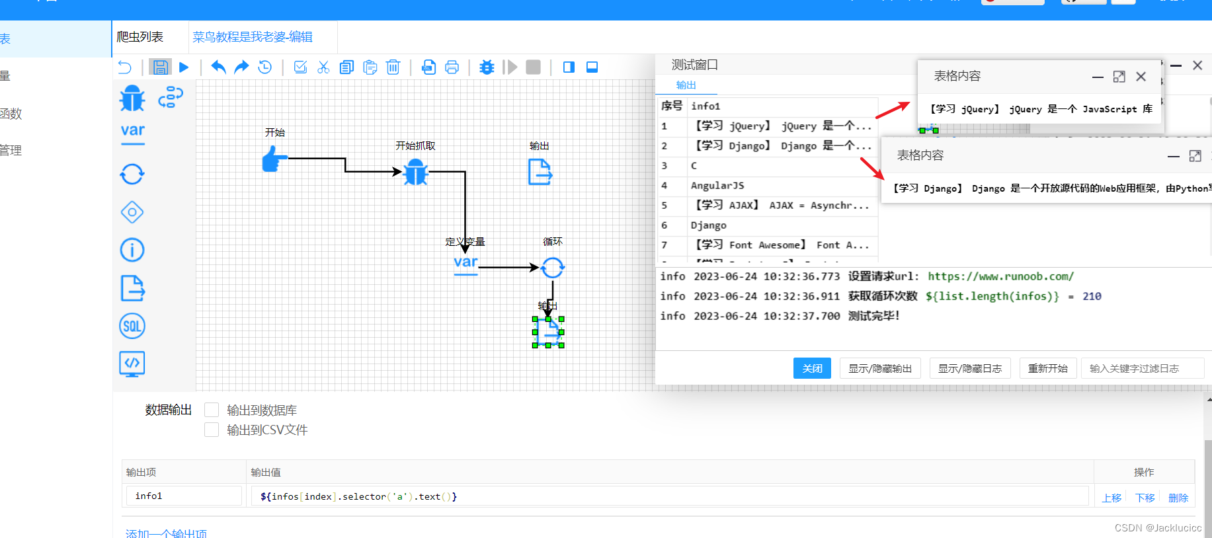Toggle the right side panel layout icon
Viewport: 1212px width, 538px height.
(569, 67)
